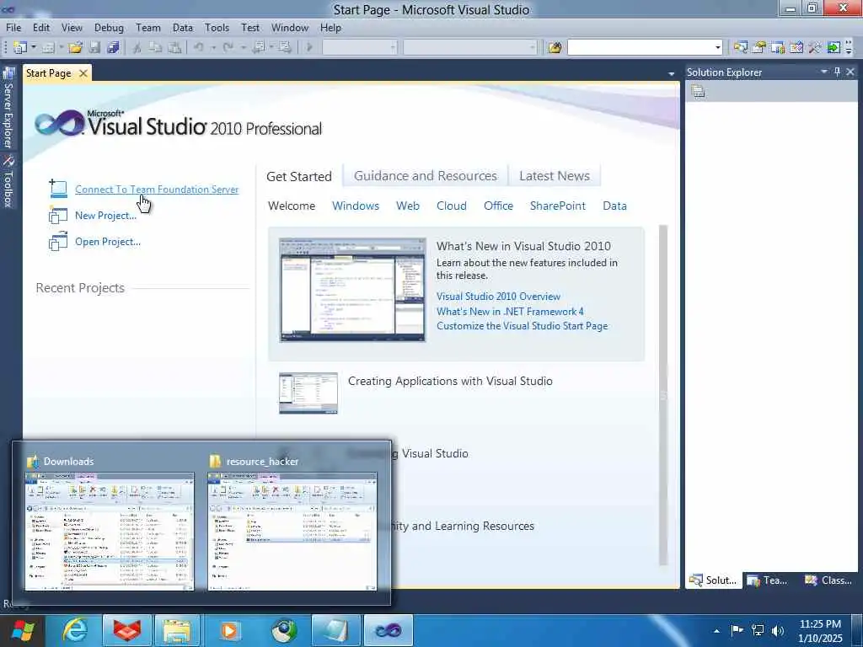Click the Undo arrow icon
This screenshot has width=863, height=647.
pyautogui.click(x=199, y=48)
